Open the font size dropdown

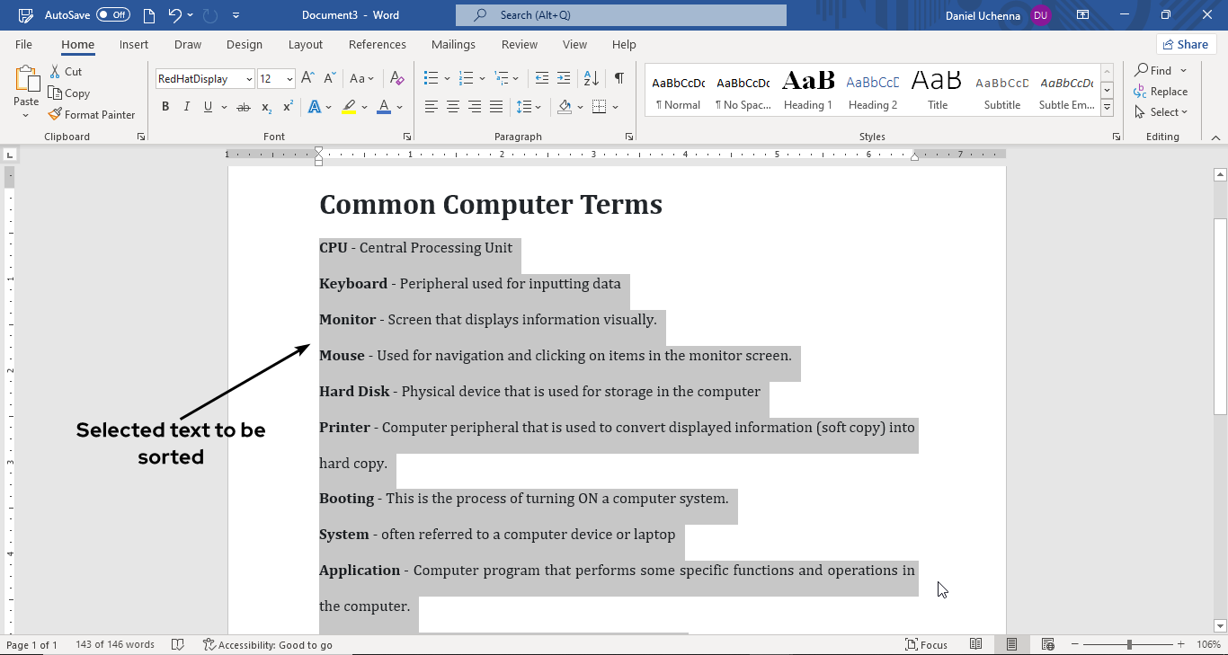[289, 79]
